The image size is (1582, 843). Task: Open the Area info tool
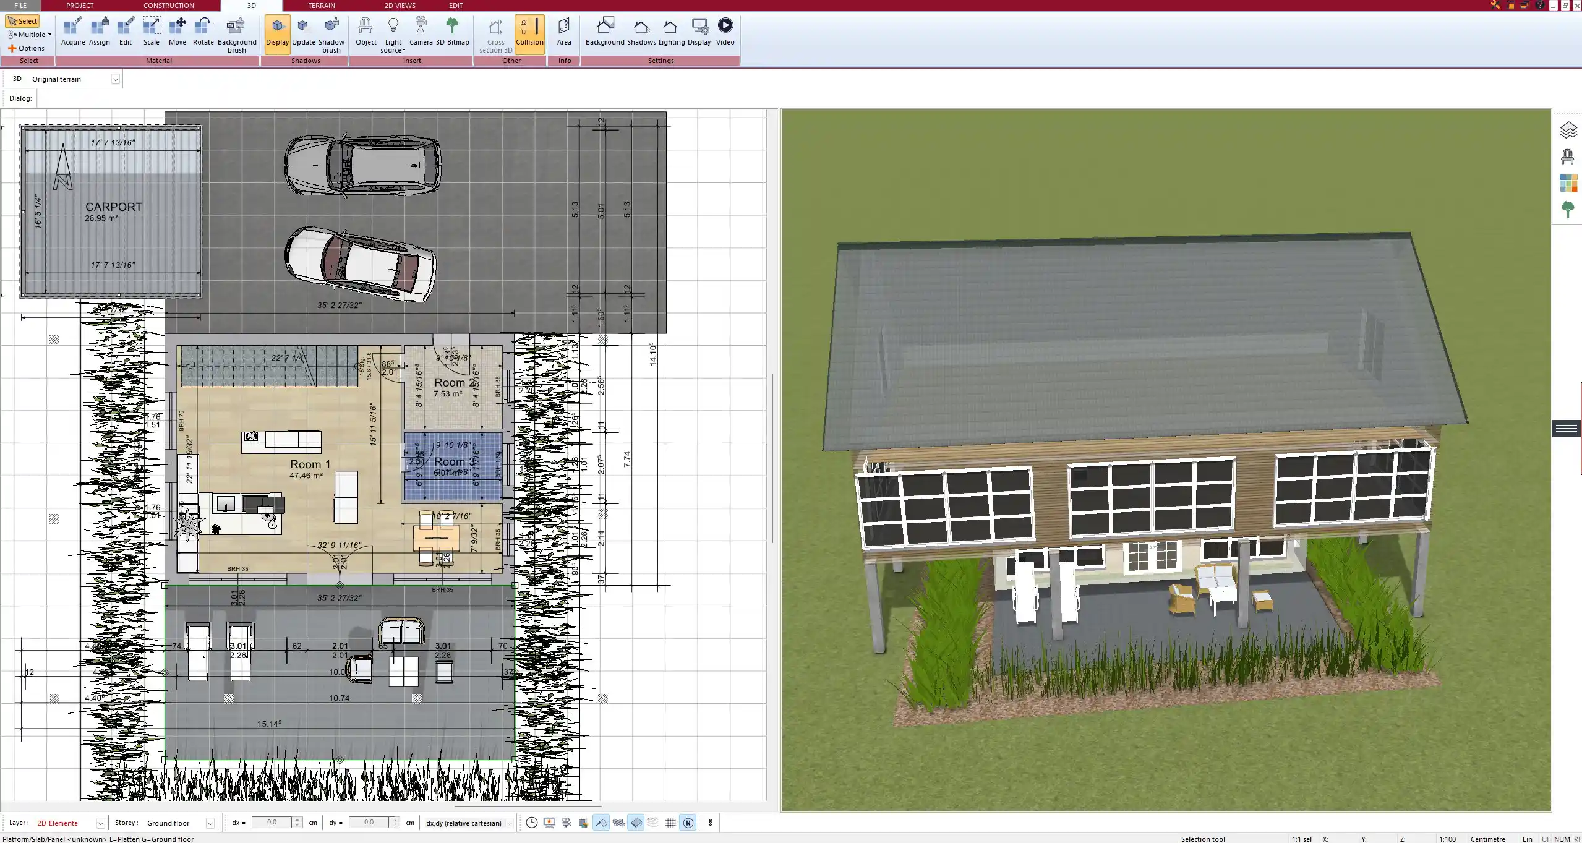point(564,32)
